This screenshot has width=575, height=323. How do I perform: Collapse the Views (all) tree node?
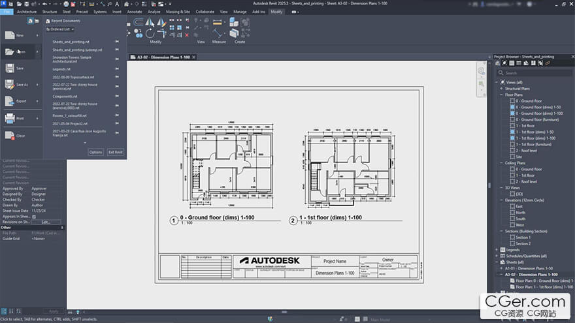[x=497, y=82]
